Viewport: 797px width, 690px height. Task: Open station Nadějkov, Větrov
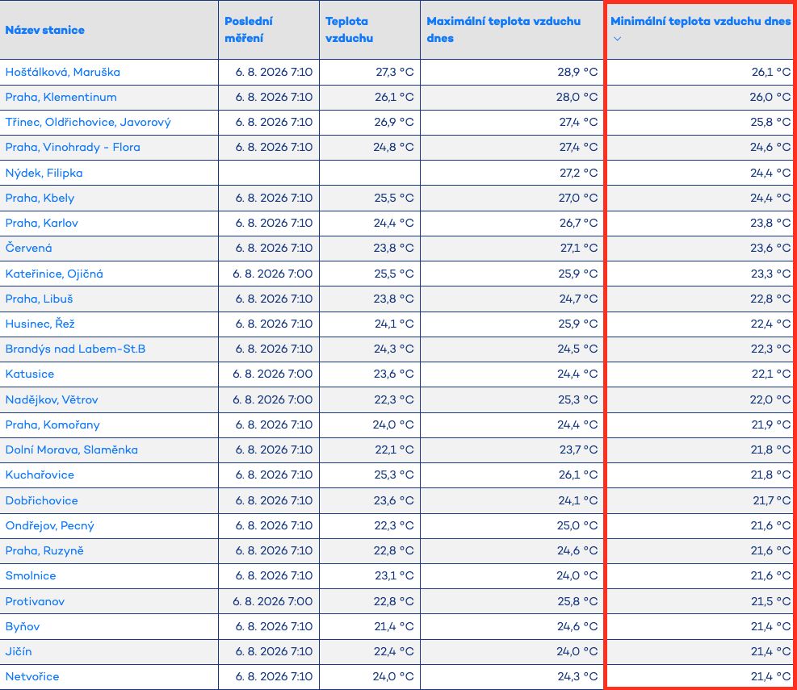(x=52, y=399)
